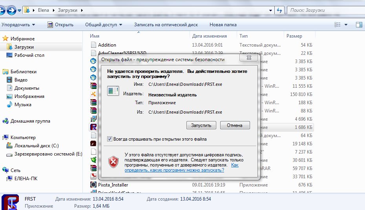Screen dimensions: 365x210
Task: Click 'Записать на оптический диск'
Action: point(166,25)
